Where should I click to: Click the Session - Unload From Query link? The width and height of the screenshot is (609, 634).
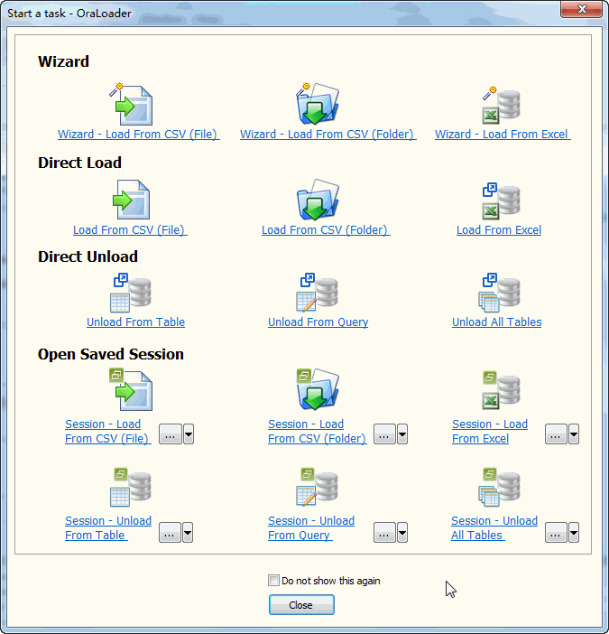click(x=311, y=527)
